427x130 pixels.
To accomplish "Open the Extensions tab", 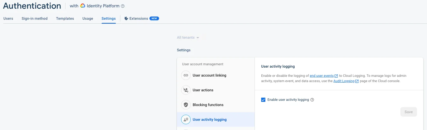I will click(x=139, y=18).
